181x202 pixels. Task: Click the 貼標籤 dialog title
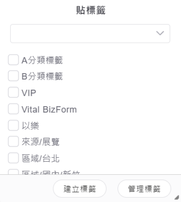click(90, 12)
